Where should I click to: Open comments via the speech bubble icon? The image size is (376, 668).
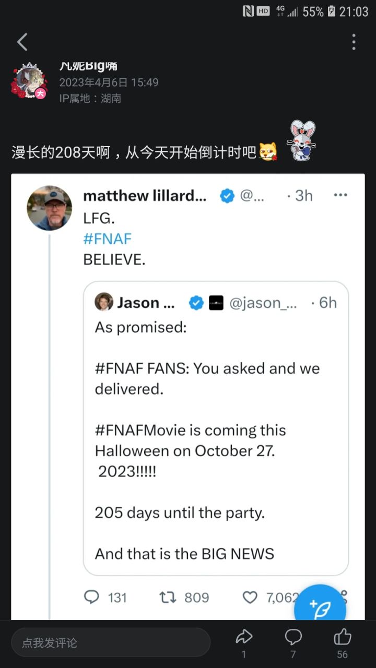pyautogui.click(x=293, y=637)
